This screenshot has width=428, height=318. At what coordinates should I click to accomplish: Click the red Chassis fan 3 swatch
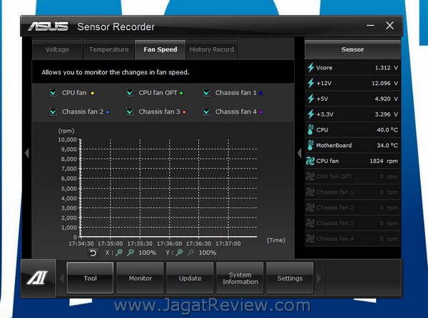[x=184, y=111]
